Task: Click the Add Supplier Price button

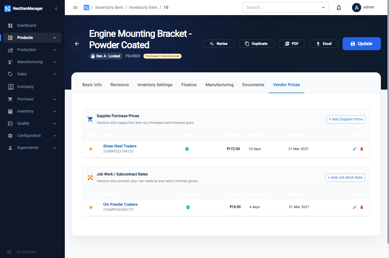Action: [x=346, y=119]
